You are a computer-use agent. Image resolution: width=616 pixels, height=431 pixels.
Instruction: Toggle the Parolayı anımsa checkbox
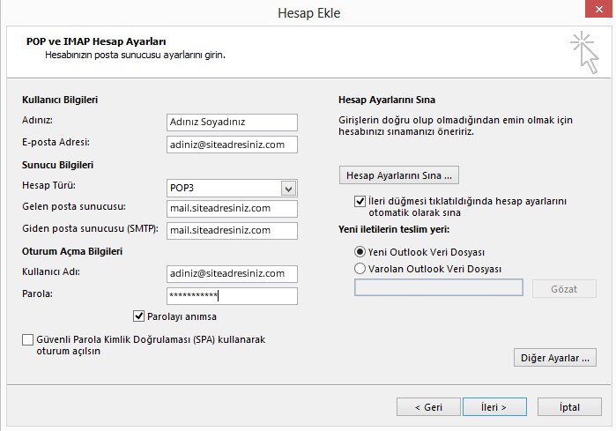(138, 316)
